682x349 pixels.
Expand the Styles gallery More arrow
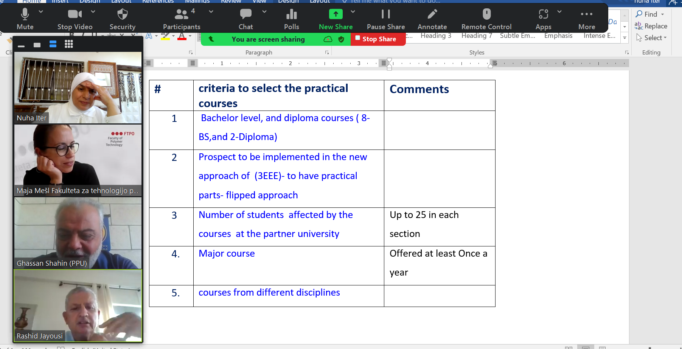(625, 38)
